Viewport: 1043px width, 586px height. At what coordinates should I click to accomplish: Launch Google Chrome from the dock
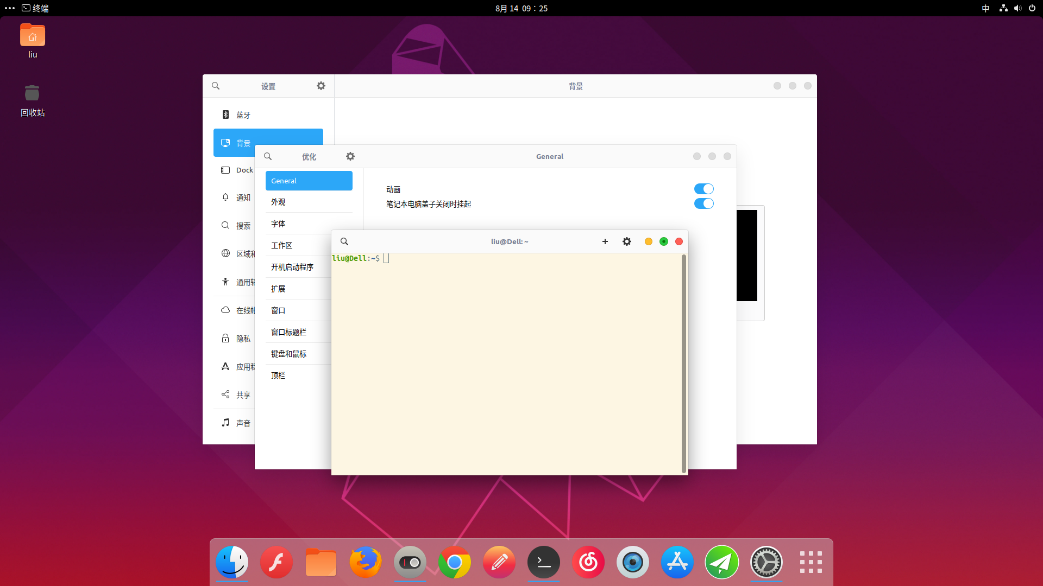point(455,562)
